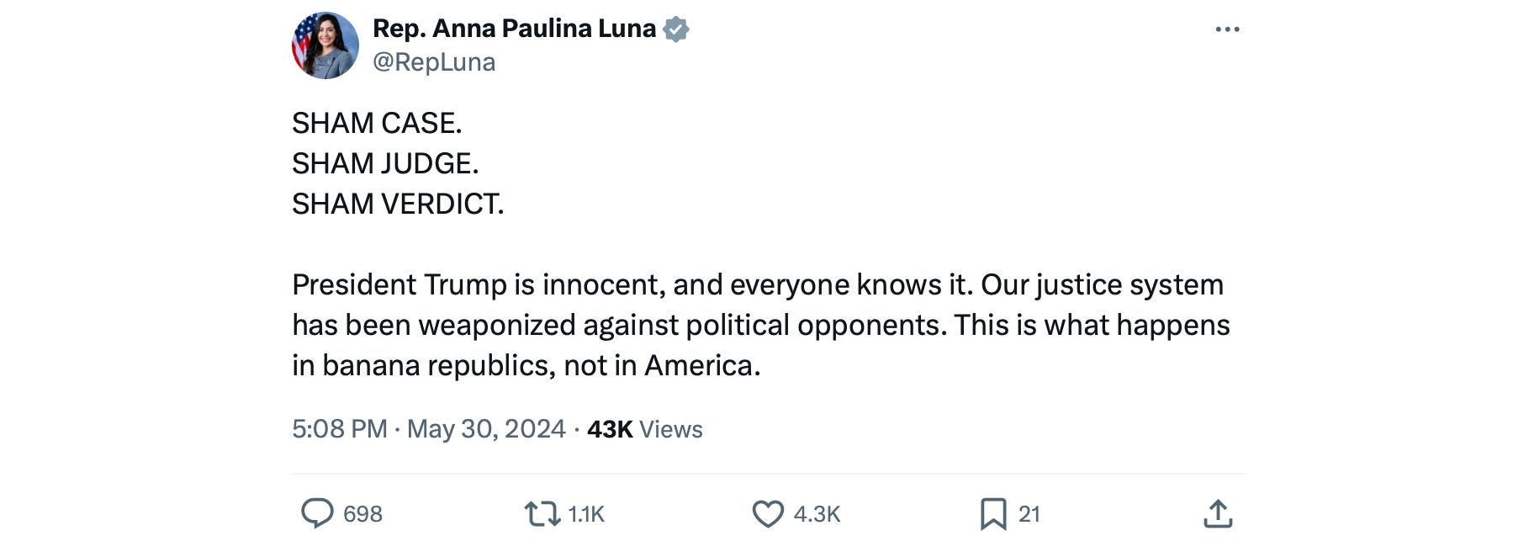Click the "SHAM VERDICT." text line
The image size is (1529, 552).
coord(398,204)
